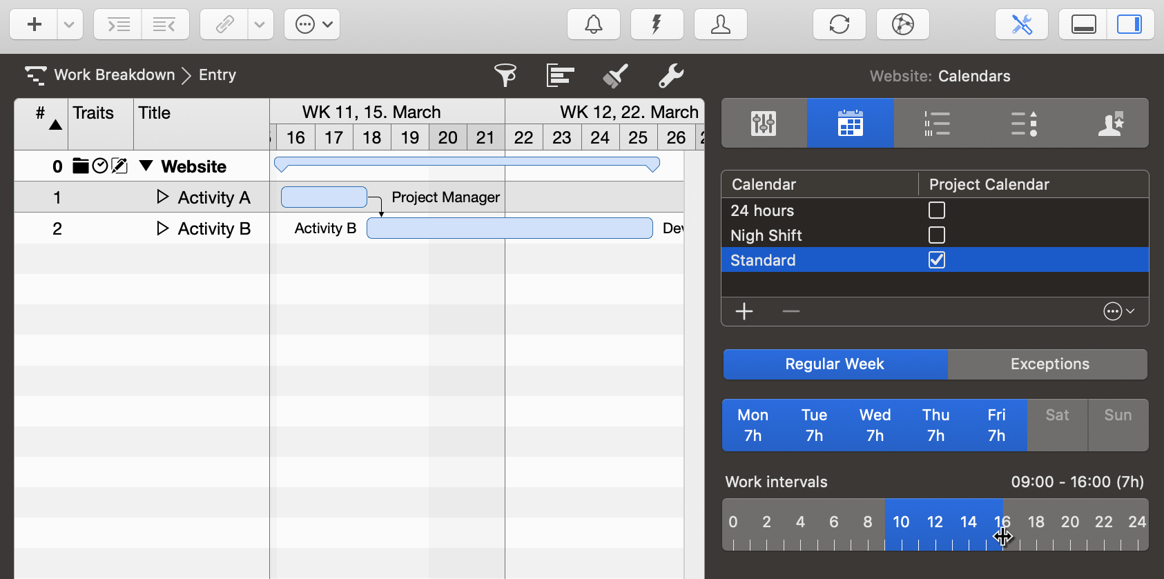The height and width of the screenshot is (579, 1164).
Task: Select the Regular Week tab
Action: [x=834, y=364]
